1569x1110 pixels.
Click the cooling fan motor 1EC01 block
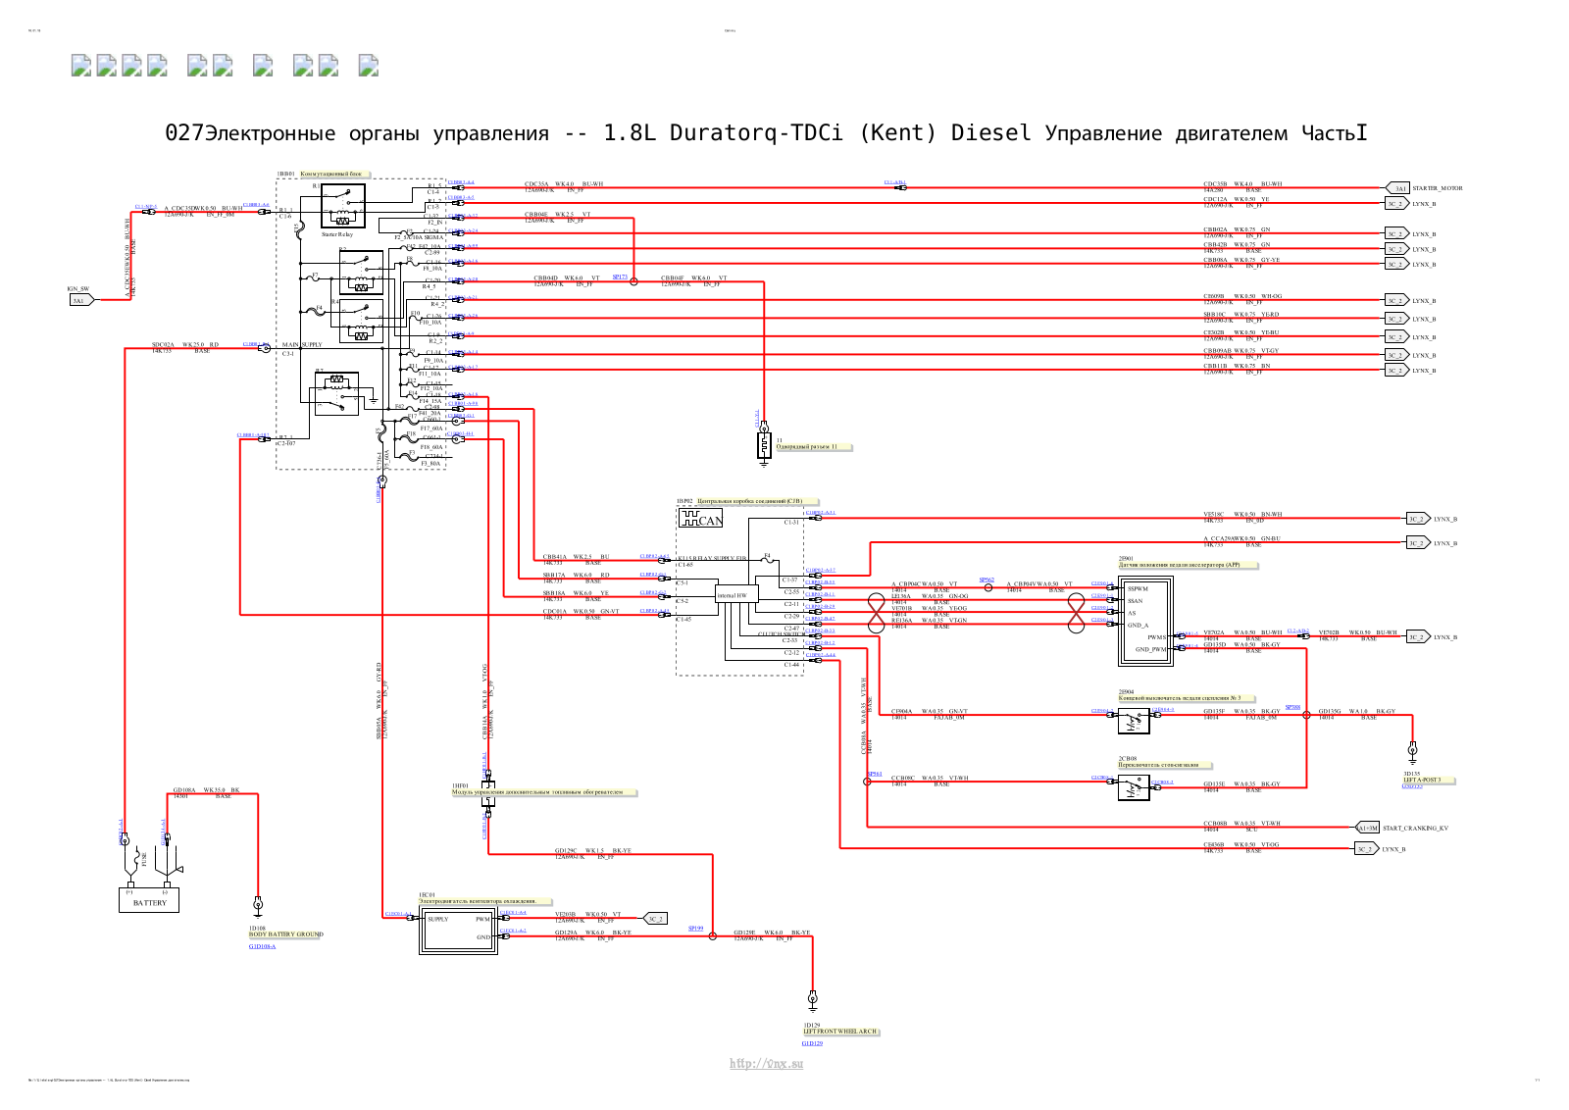pyautogui.click(x=459, y=930)
